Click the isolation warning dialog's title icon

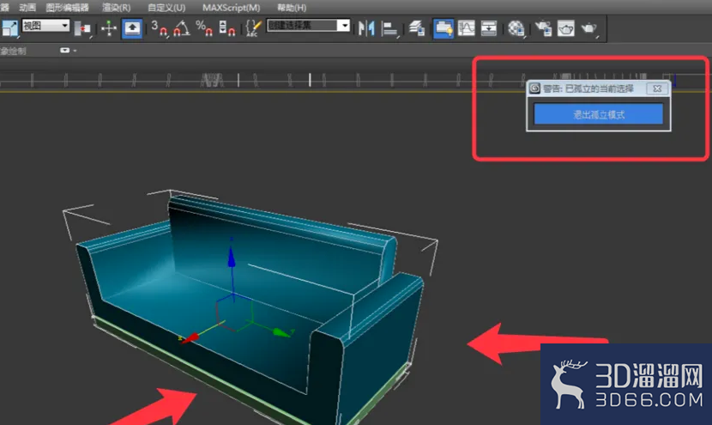pyautogui.click(x=535, y=88)
